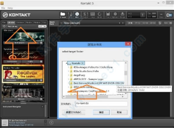Open gear settings of Realivox The Ladies

41,80
